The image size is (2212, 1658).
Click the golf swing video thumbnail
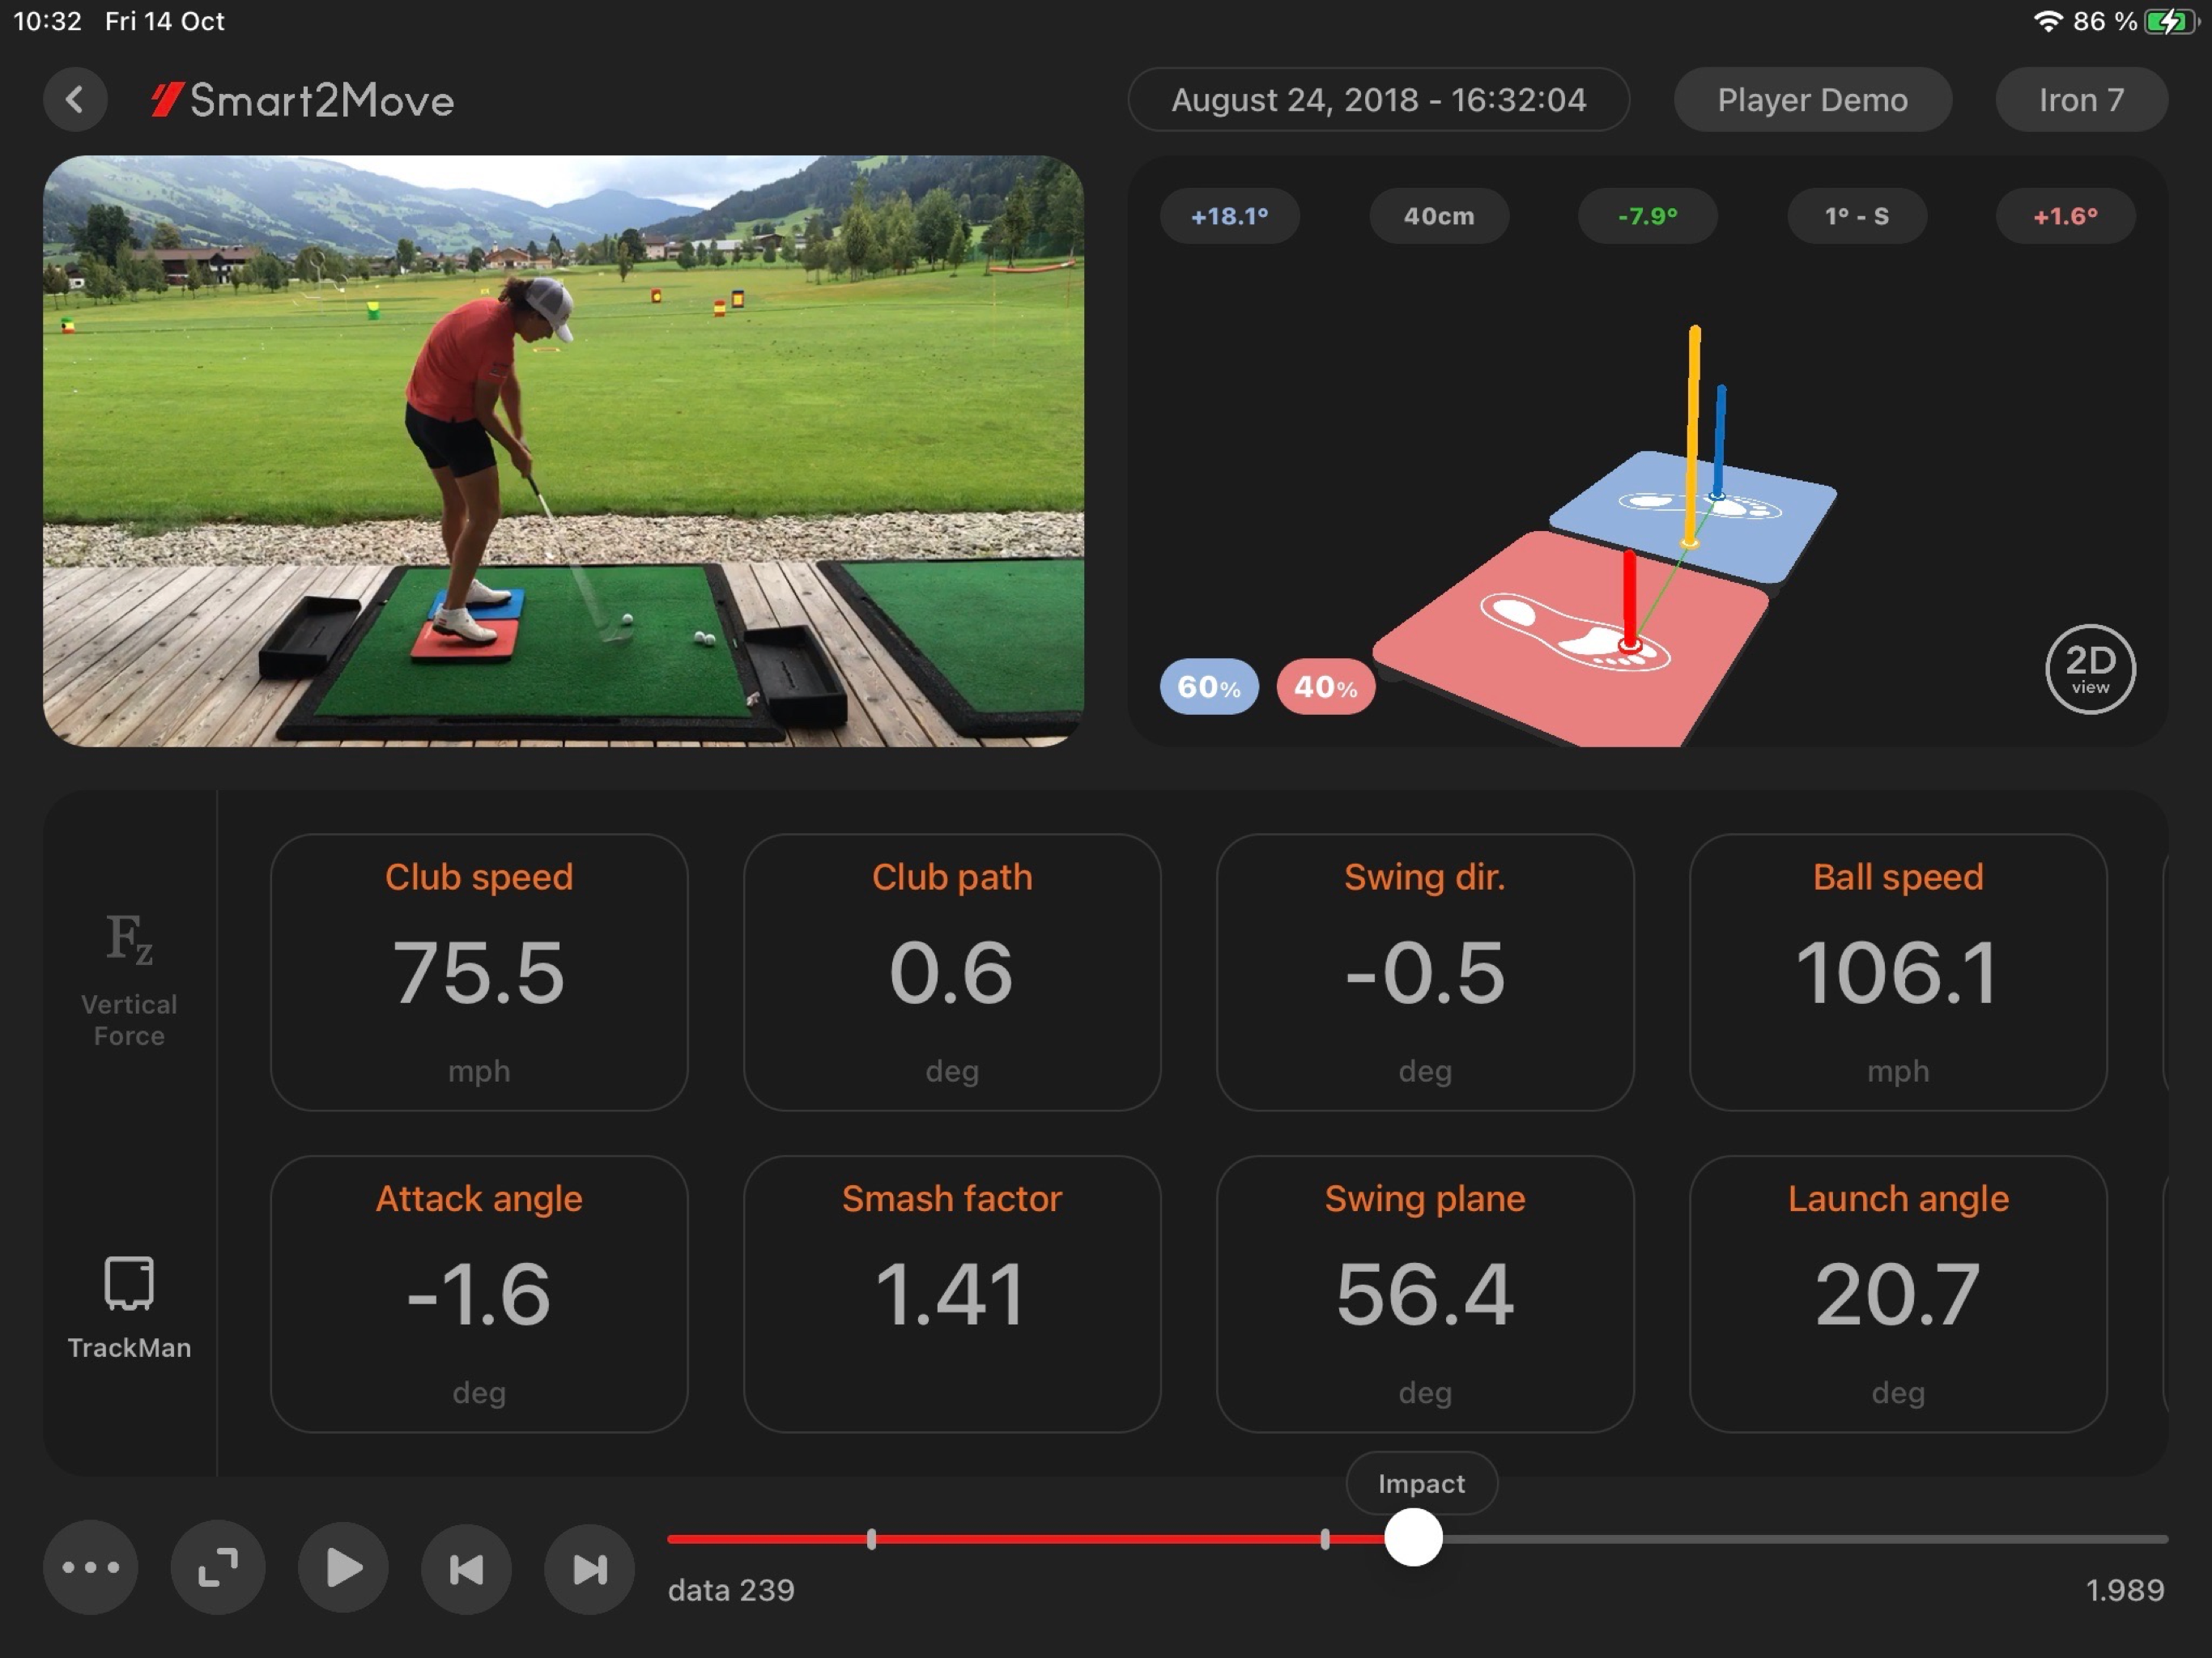[563, 451]
